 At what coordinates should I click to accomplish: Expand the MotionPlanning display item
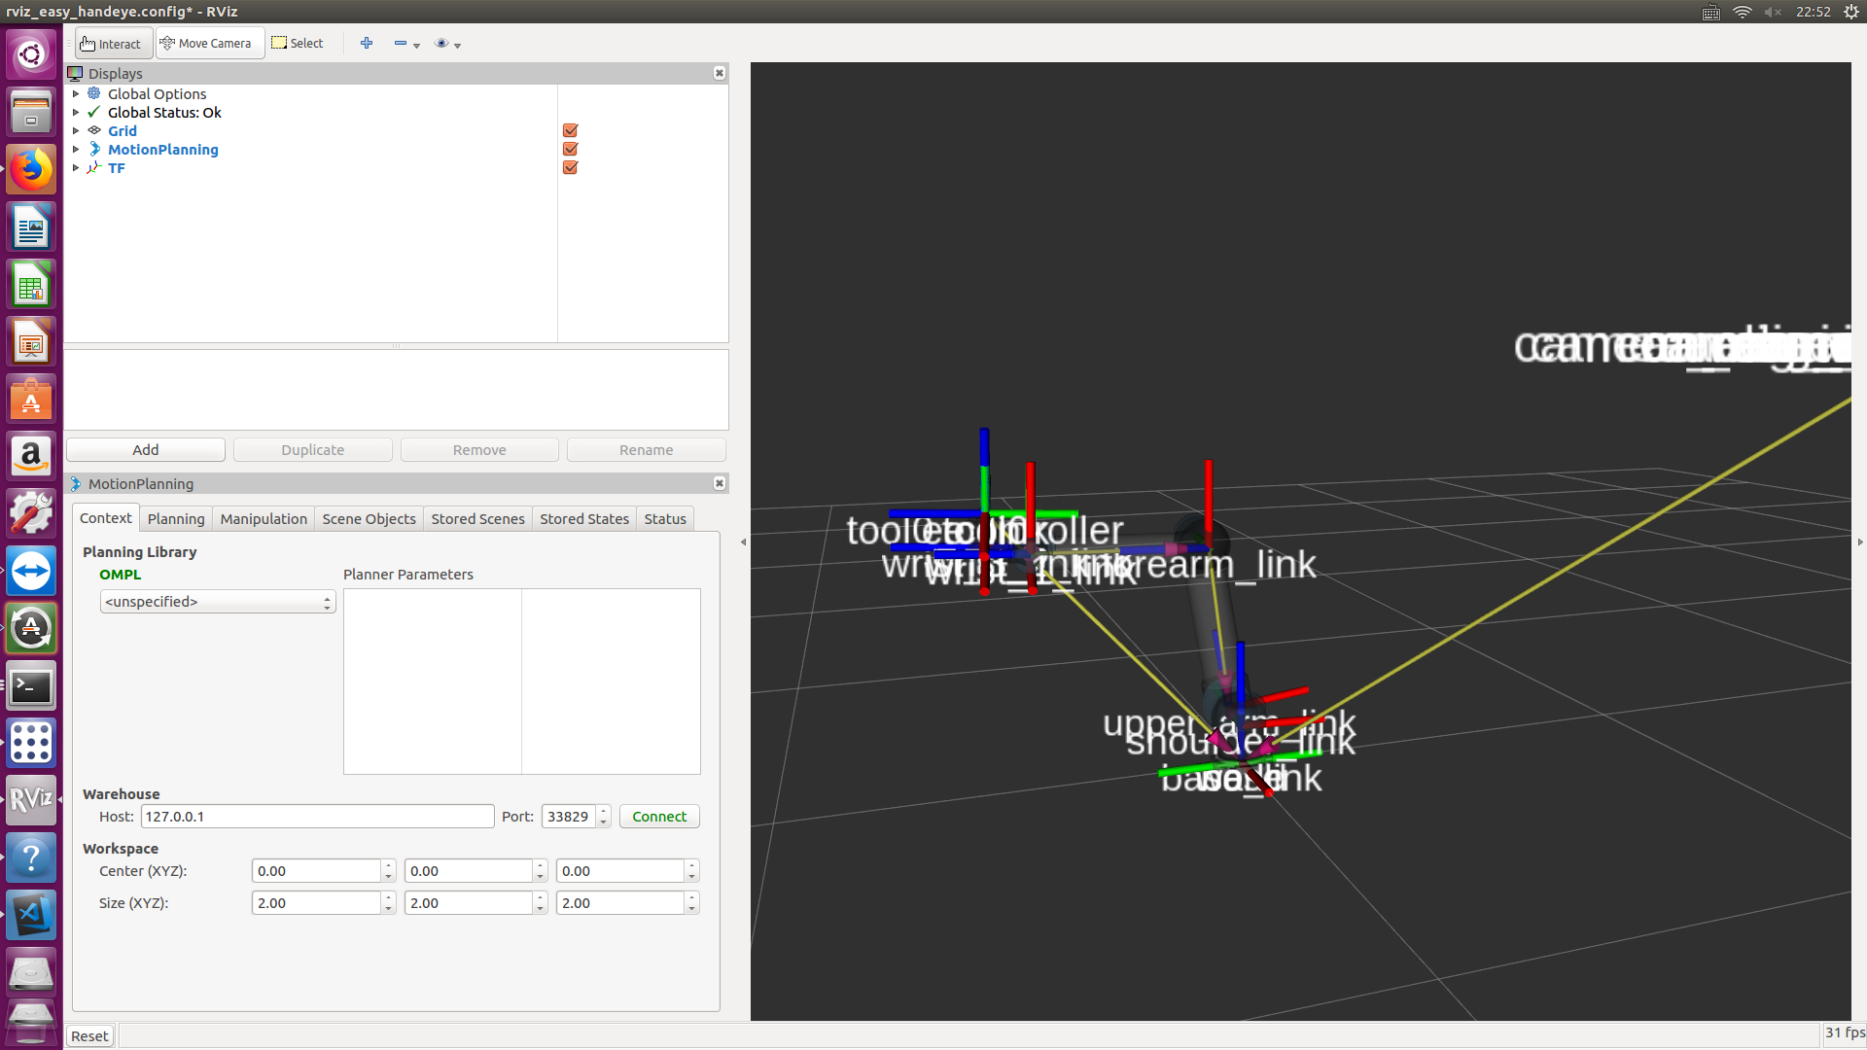[x=76, y=149]
